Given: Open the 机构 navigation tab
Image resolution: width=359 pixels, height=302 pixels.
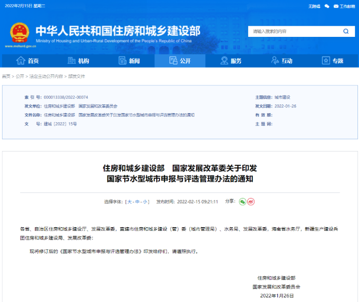Looking at the screenshot, I should (78, 61).
